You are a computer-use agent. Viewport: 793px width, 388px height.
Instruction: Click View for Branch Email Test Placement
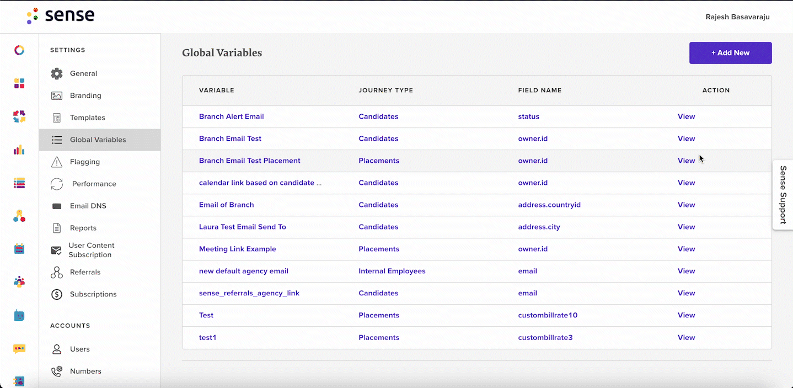[x=686, y=161]
